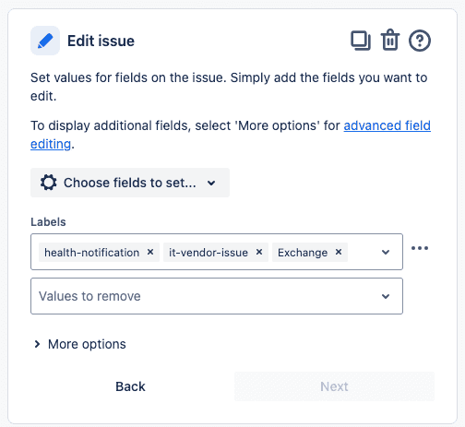Screen dimensions: 465x427
Task: Click the Next button
Action: (334, 386)
